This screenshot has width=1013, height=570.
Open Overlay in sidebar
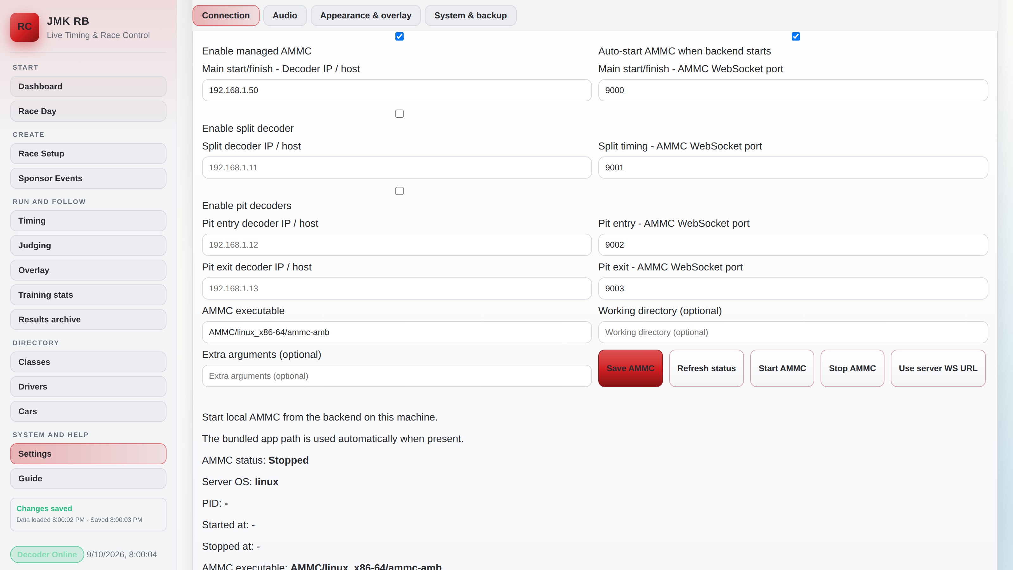(x=88, y=270)
